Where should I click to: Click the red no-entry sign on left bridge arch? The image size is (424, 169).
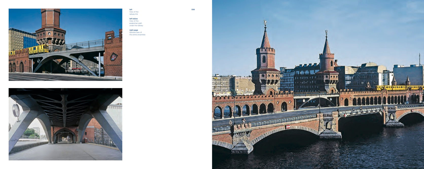pos(288,127)
